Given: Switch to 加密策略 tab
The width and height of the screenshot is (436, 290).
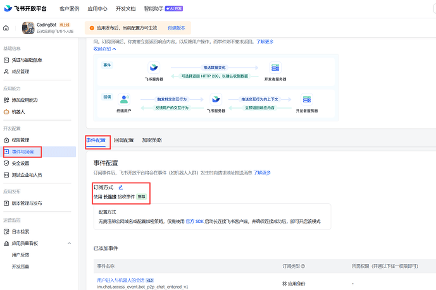Looking at the screenshot, I should [152, 140].
